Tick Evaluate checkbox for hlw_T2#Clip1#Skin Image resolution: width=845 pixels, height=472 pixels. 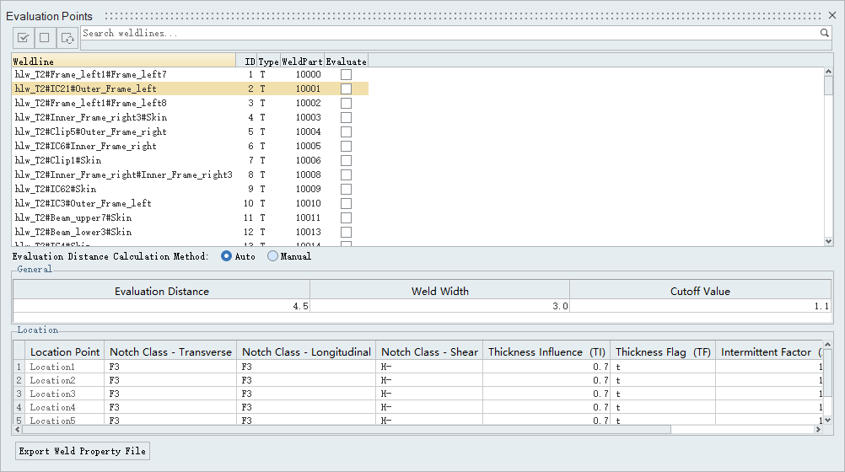pos(346,161)
